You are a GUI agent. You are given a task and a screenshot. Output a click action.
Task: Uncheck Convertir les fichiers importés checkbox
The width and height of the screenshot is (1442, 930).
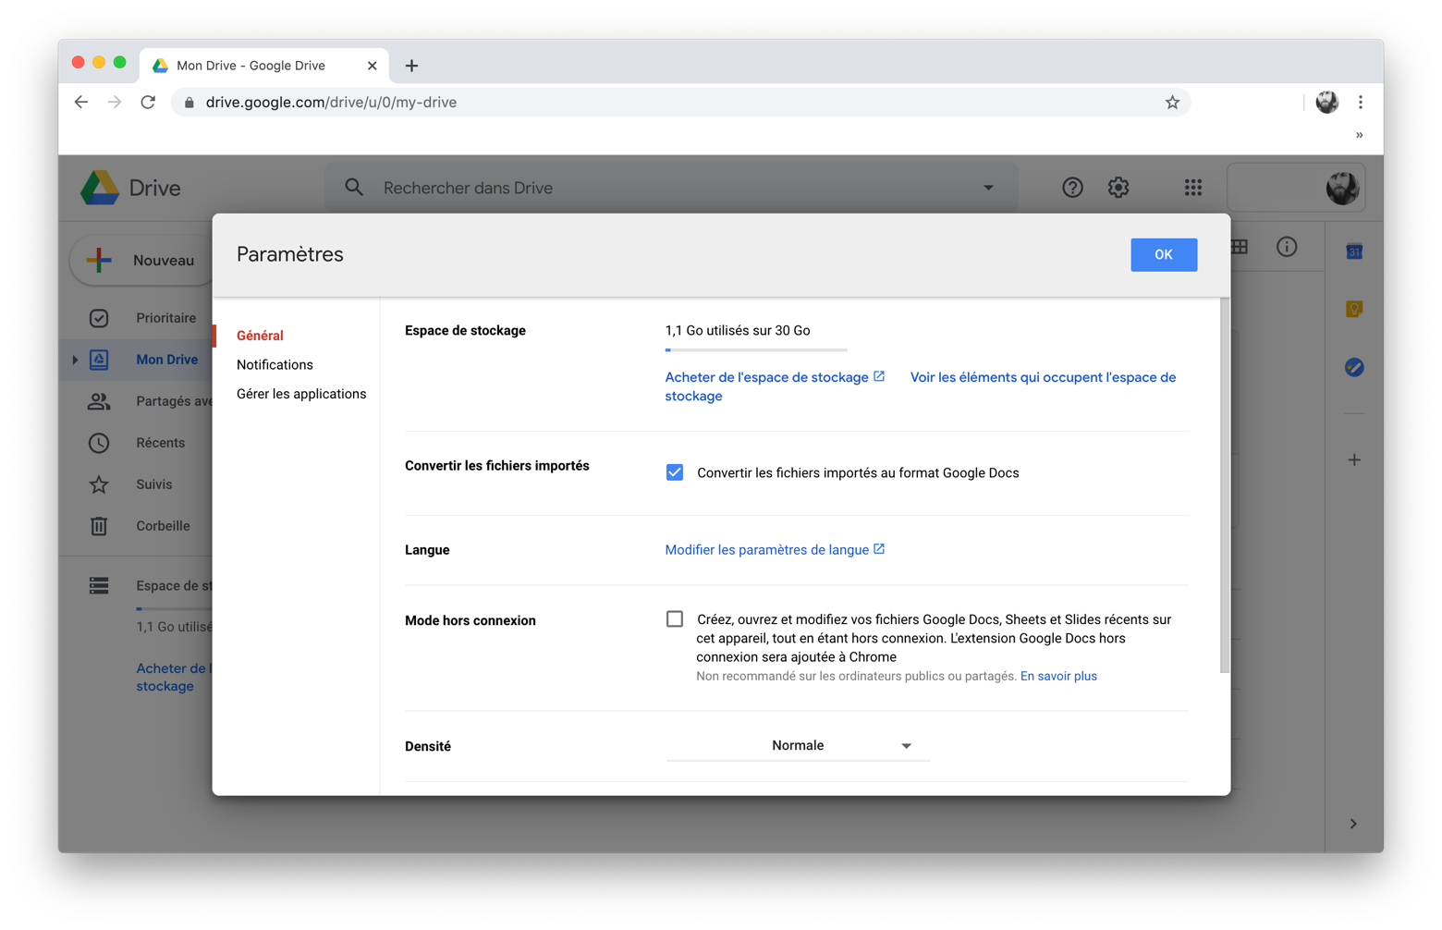[675, 472]
